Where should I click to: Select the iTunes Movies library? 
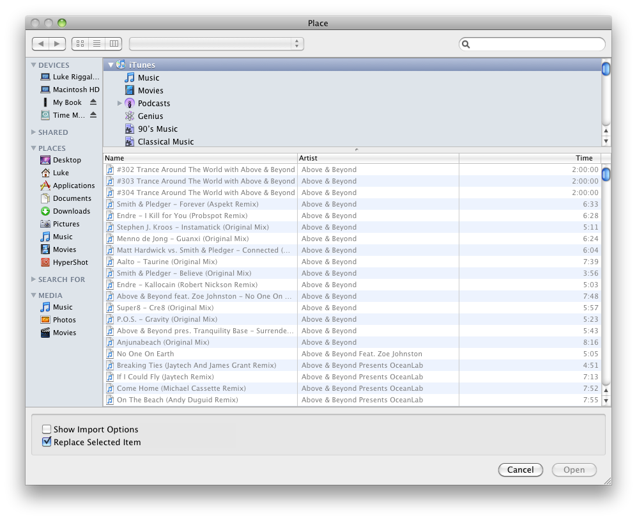(144, 90)
